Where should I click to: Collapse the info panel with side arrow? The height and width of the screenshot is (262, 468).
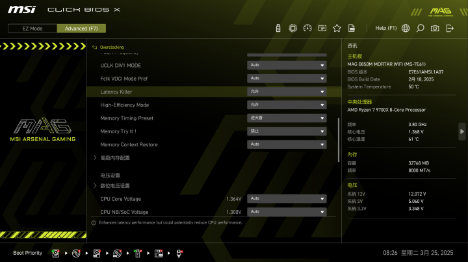pos(461,131)
